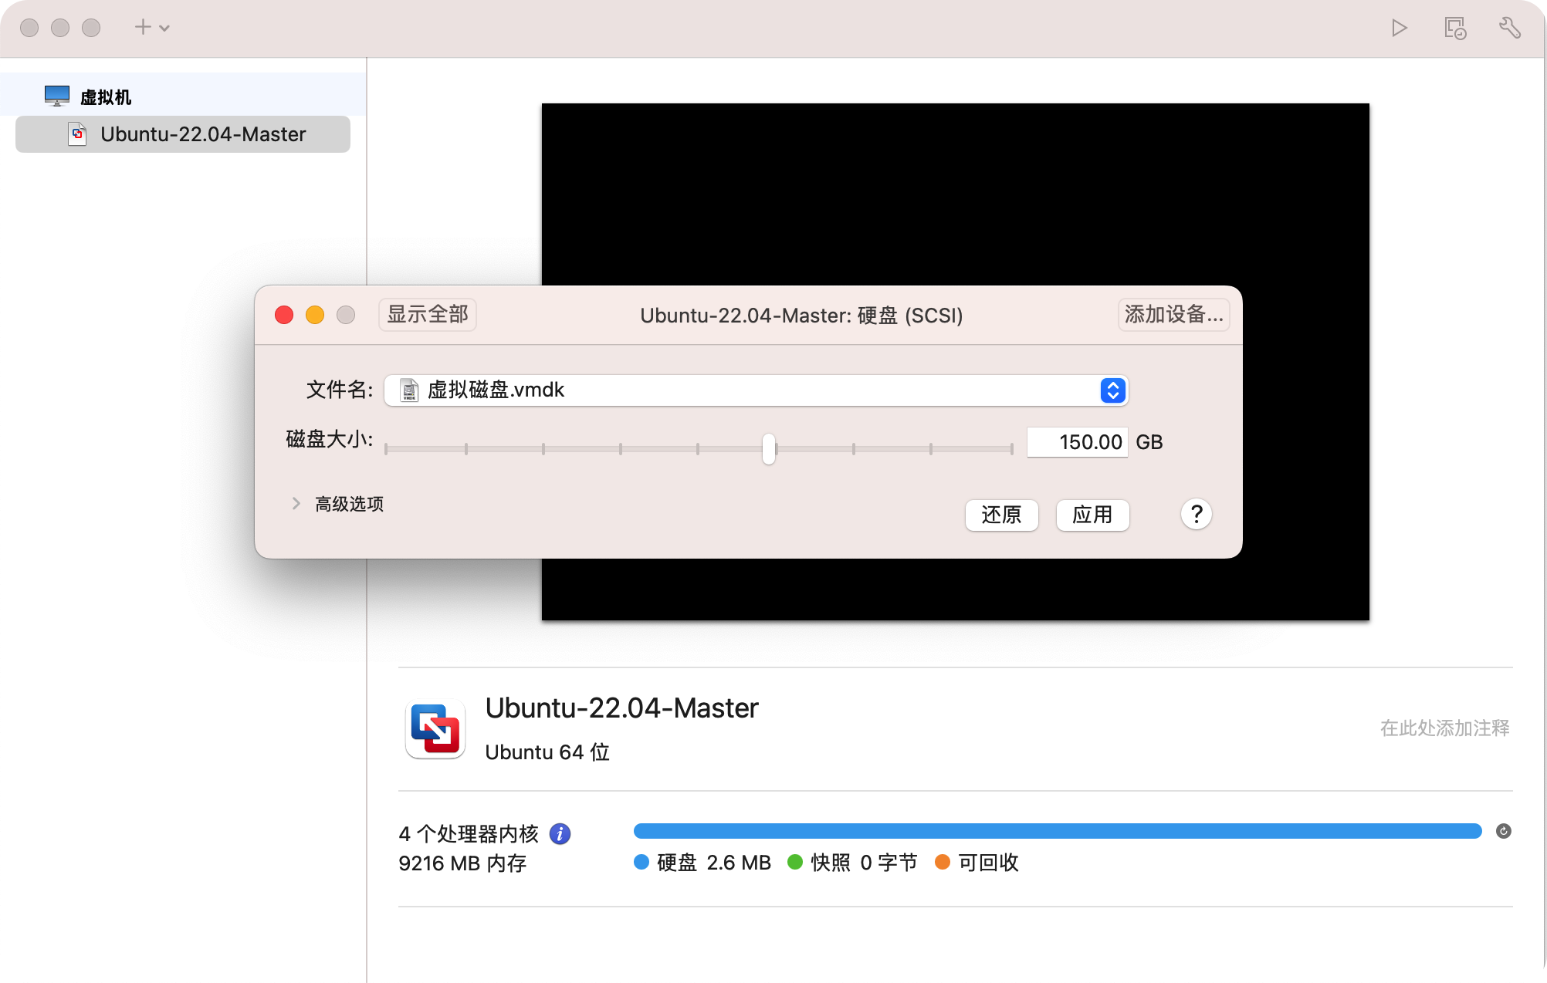Click 添加设备… to add a device
The image size is (1547, 983).
click(1173, 315)
